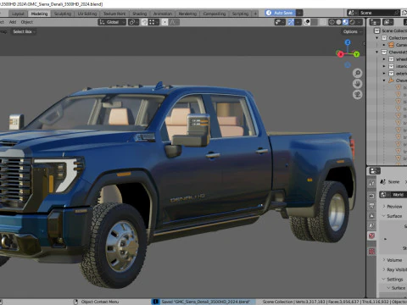Open the Texture Paint workspace tab

point(114,14)
